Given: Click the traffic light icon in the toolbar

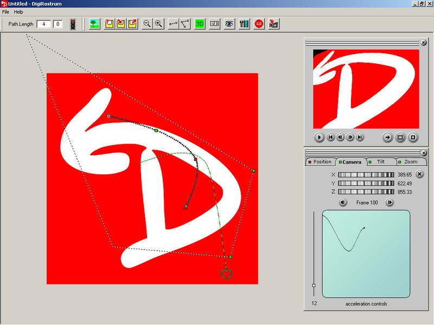Looking at the screenshot, I should 73,24.
